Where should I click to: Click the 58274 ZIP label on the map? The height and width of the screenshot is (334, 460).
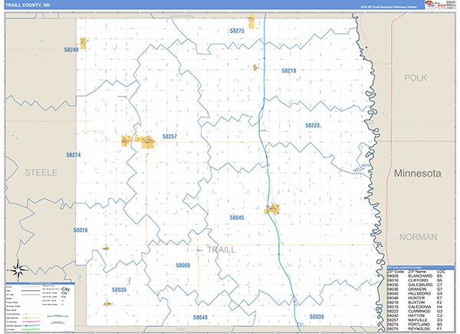[74, 155]
